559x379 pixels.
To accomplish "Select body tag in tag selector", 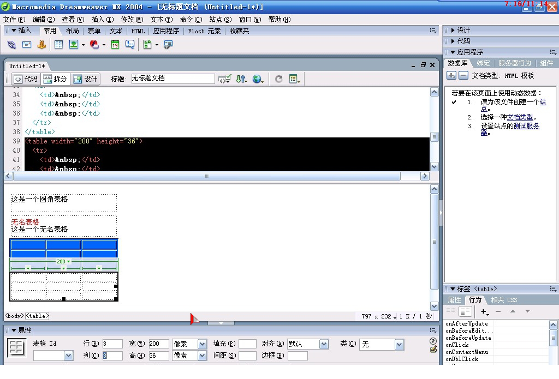I will (x=14, y=316).
